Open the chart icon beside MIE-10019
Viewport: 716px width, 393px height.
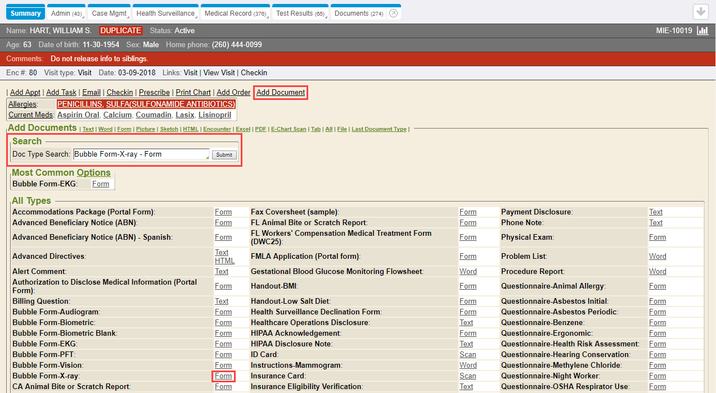703,30
